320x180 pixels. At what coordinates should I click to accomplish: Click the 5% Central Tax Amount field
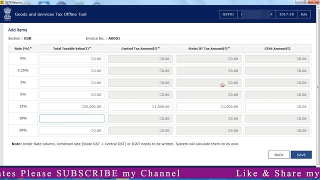pyautogui.click(x=140, y=94)
